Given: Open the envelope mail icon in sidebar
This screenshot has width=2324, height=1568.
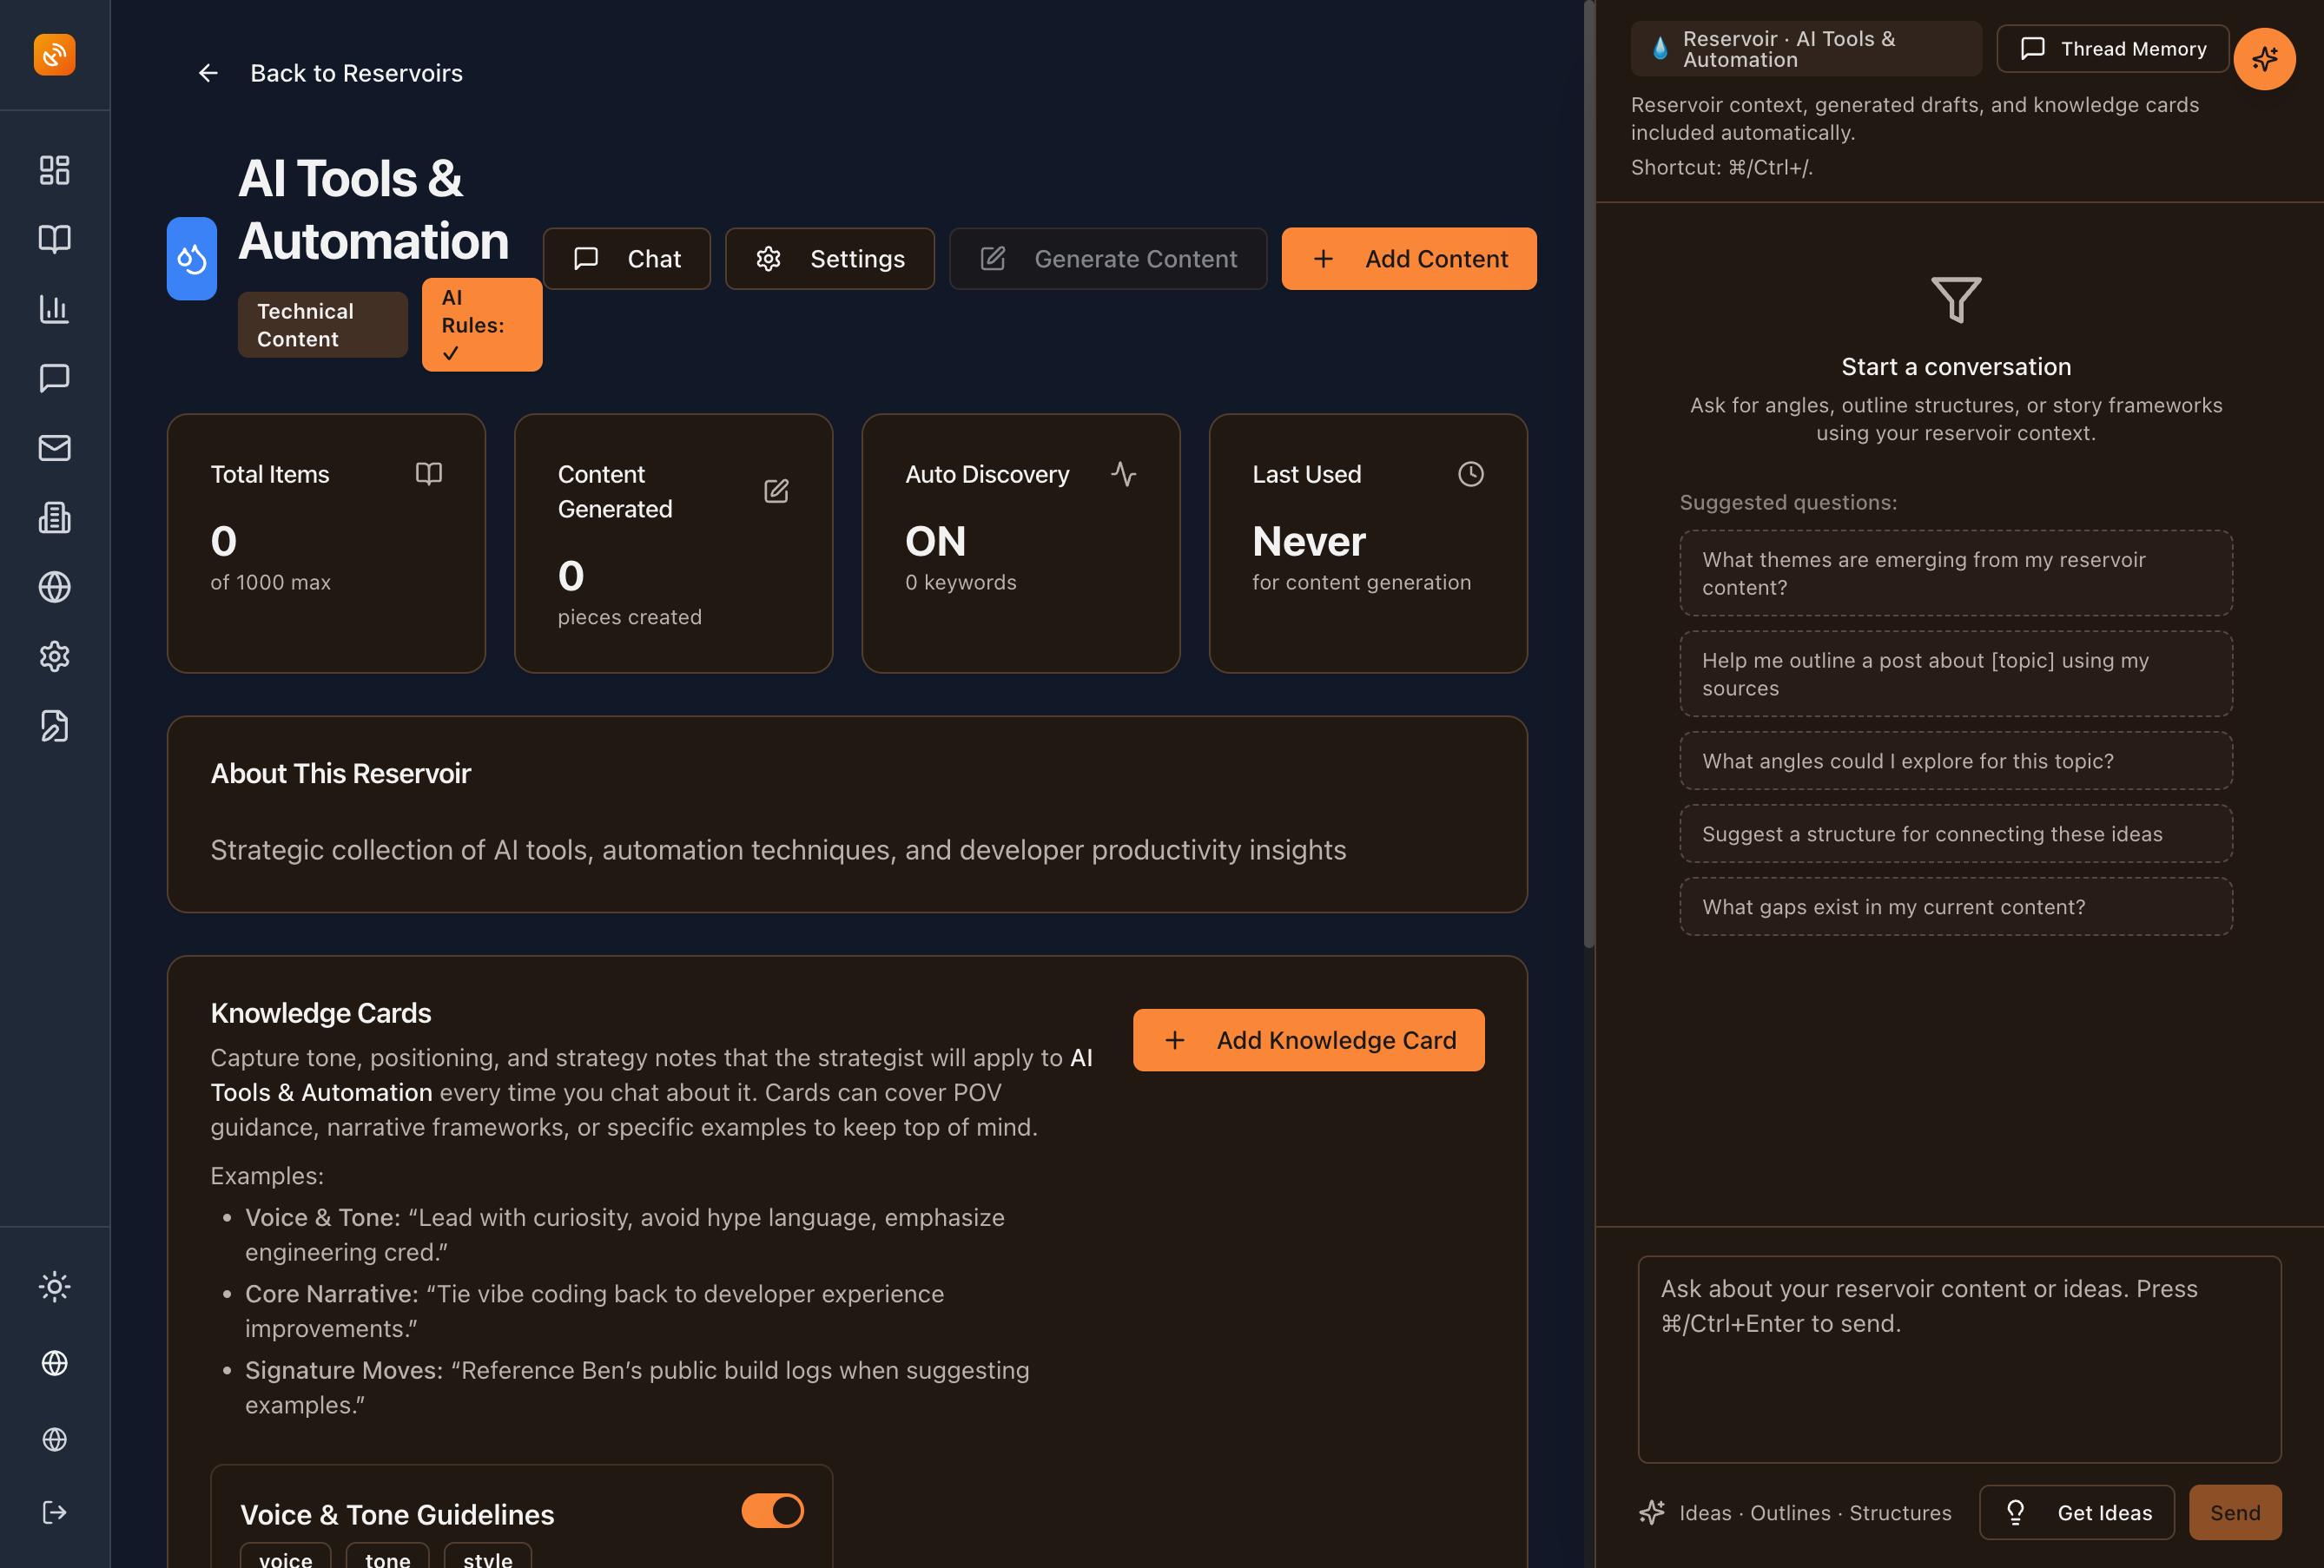Looking at the screenshot, I should 54,448.
